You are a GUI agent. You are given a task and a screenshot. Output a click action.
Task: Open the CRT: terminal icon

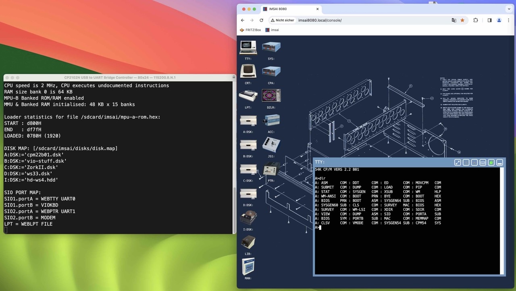248,71
